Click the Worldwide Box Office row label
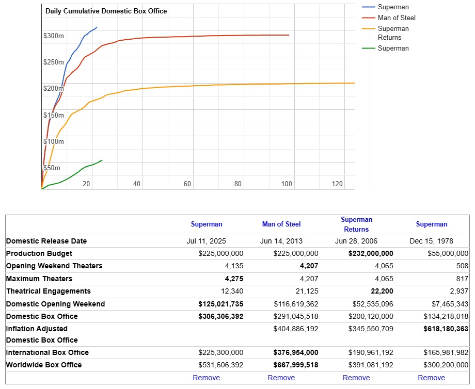 pyautogui.click(x=44, y=365)
